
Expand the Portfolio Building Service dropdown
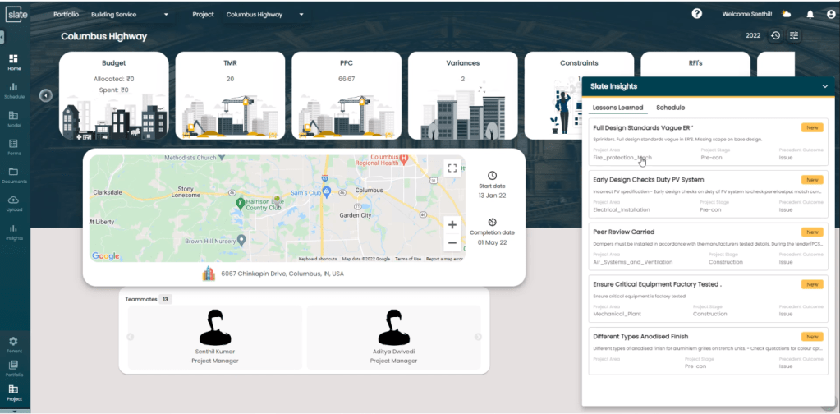tap(166, 15)
